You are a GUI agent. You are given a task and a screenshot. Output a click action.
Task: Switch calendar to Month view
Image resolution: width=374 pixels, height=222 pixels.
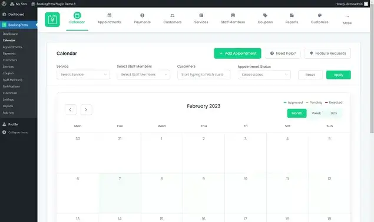[x=297, y=113]
